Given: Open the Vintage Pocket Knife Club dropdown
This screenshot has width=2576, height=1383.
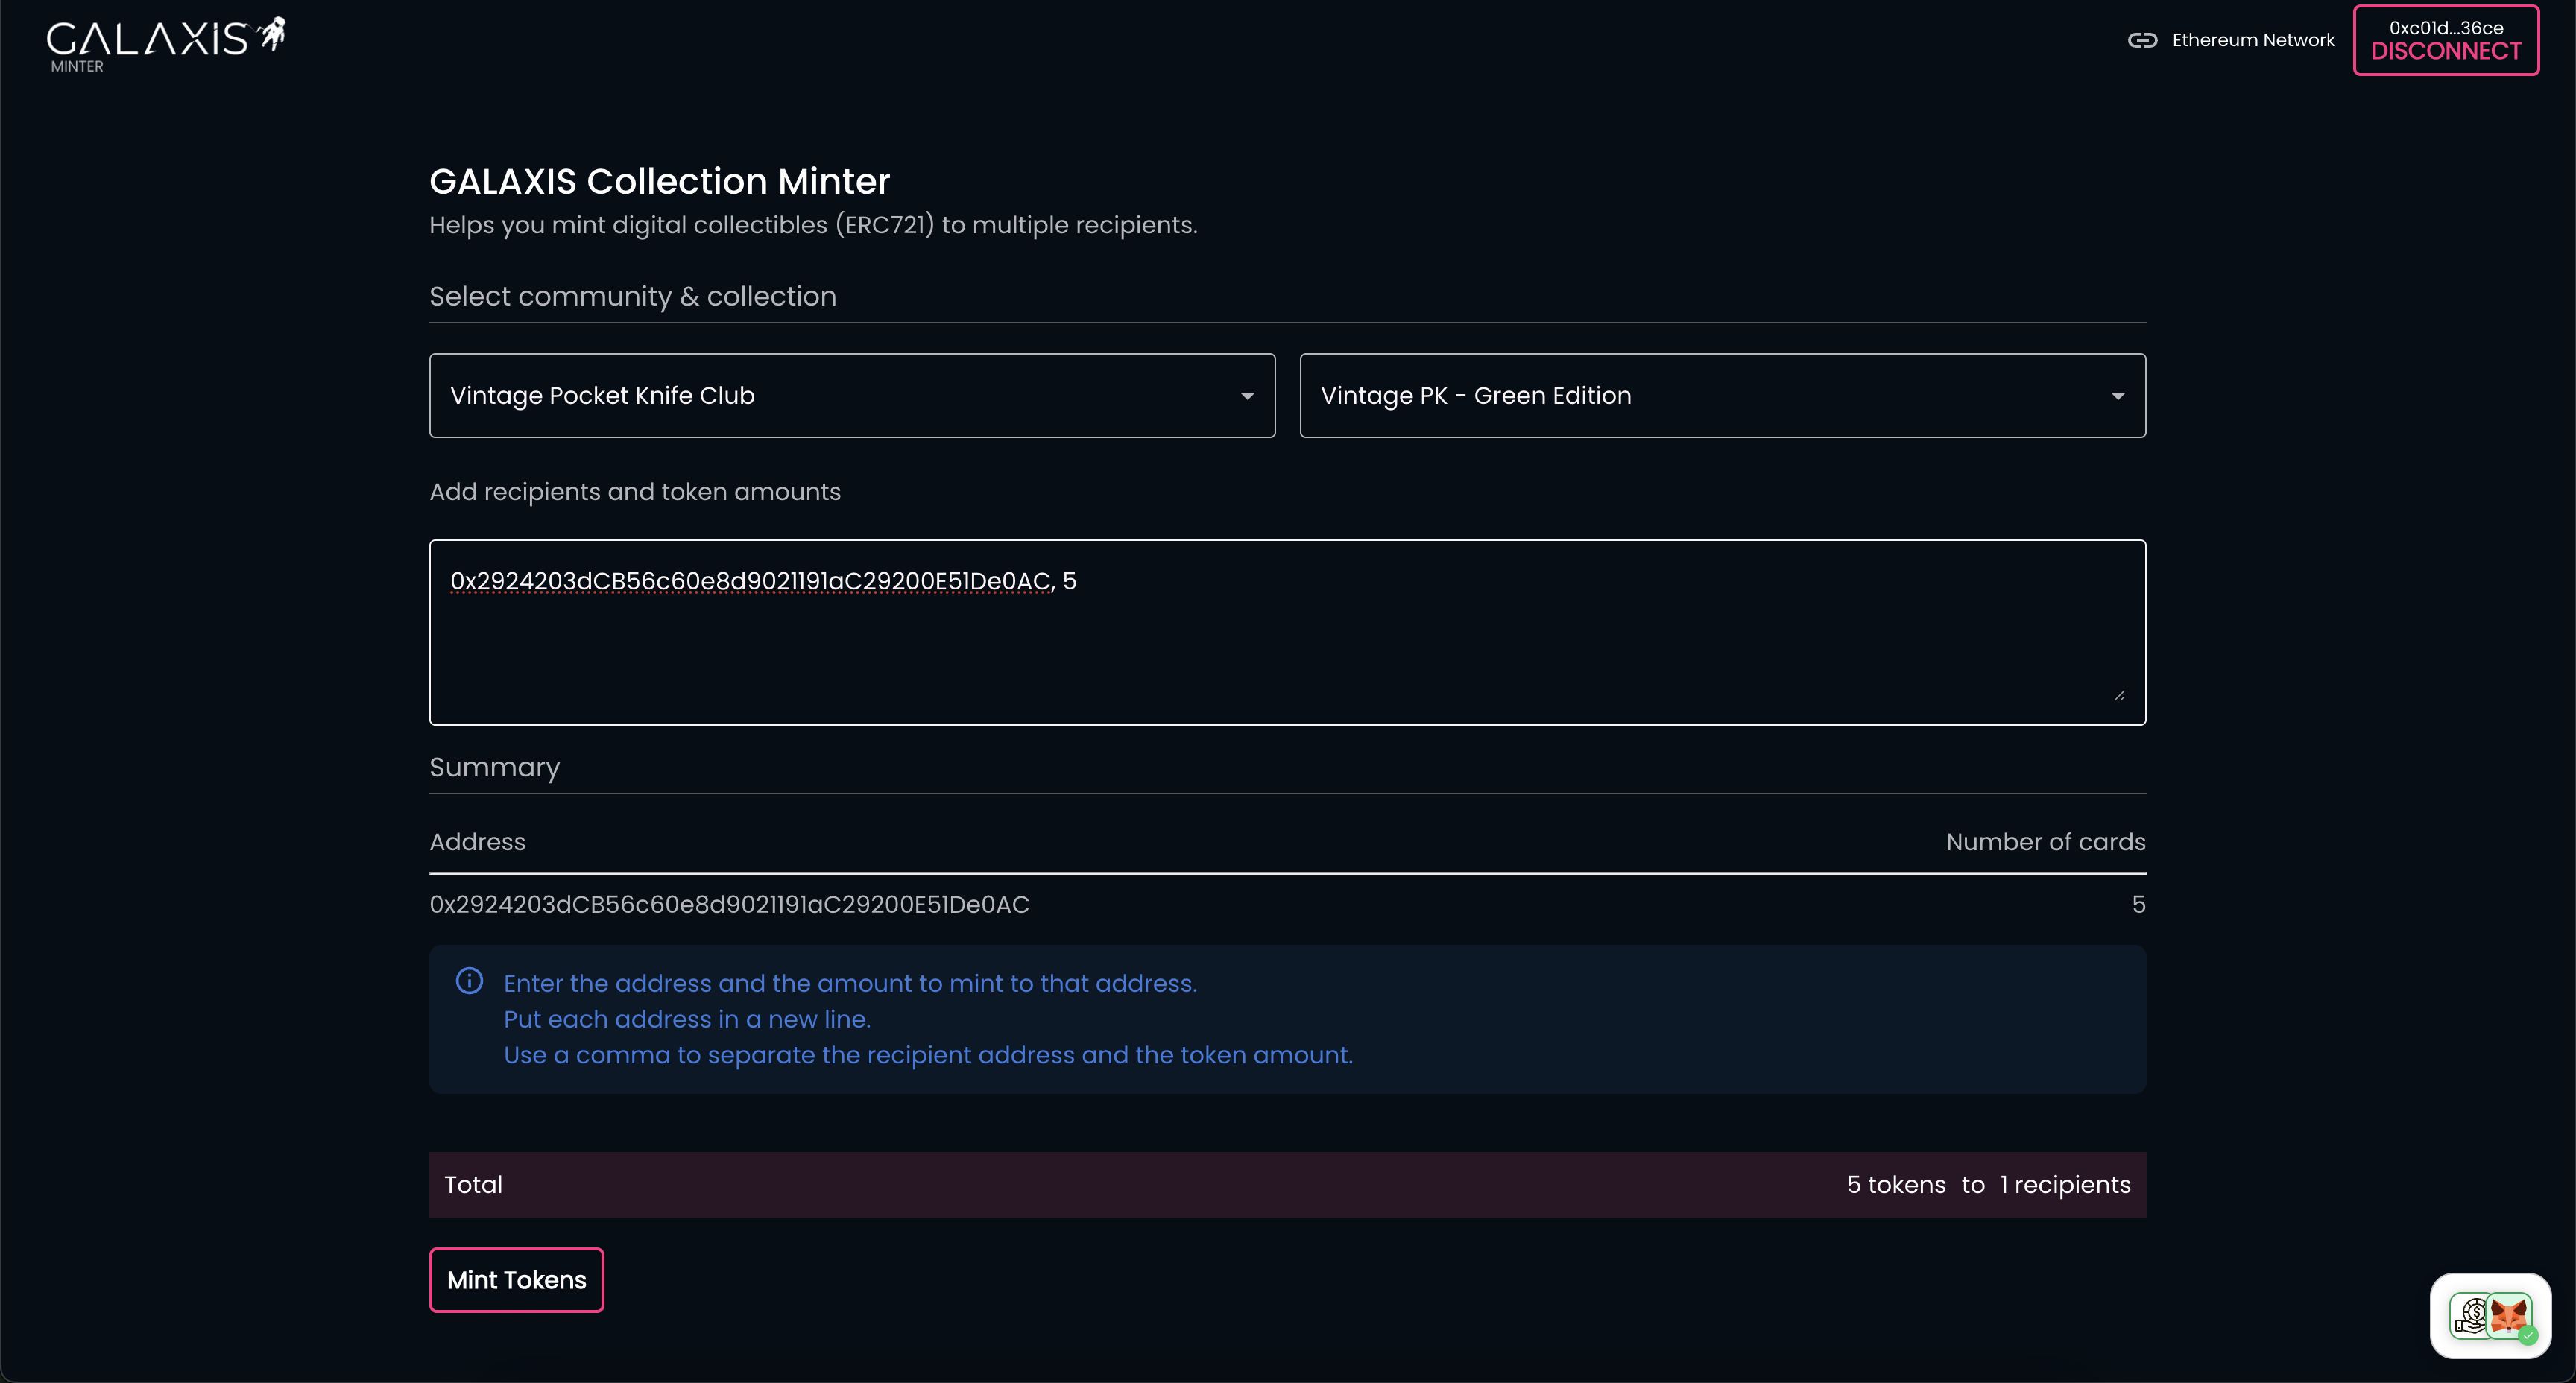Looking at the screenshot, I should 851,395.
